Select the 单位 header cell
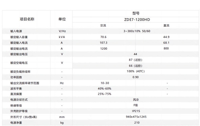 point(62,19)
